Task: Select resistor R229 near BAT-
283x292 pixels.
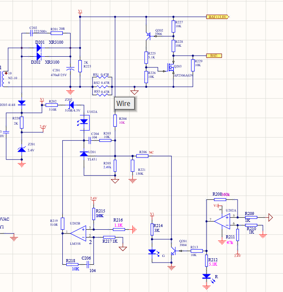Action: point(193,65)
